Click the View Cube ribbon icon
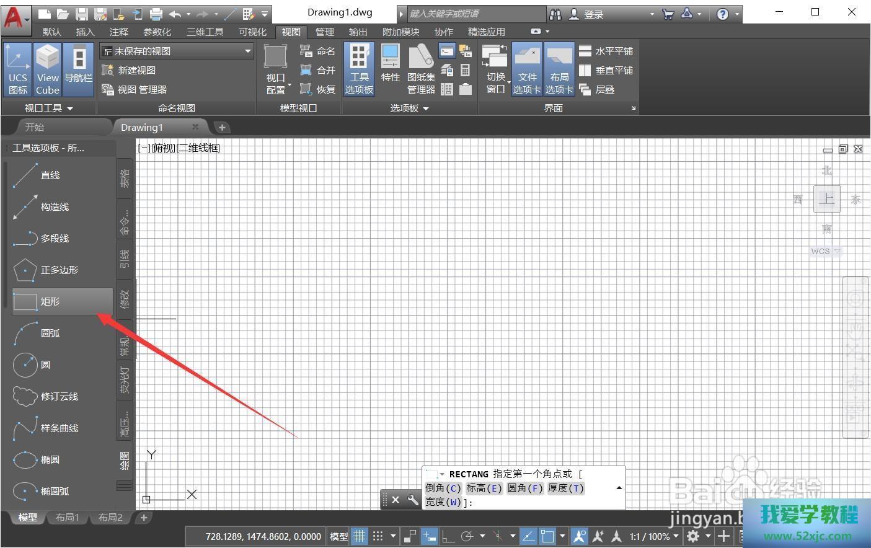 (48, 69)
